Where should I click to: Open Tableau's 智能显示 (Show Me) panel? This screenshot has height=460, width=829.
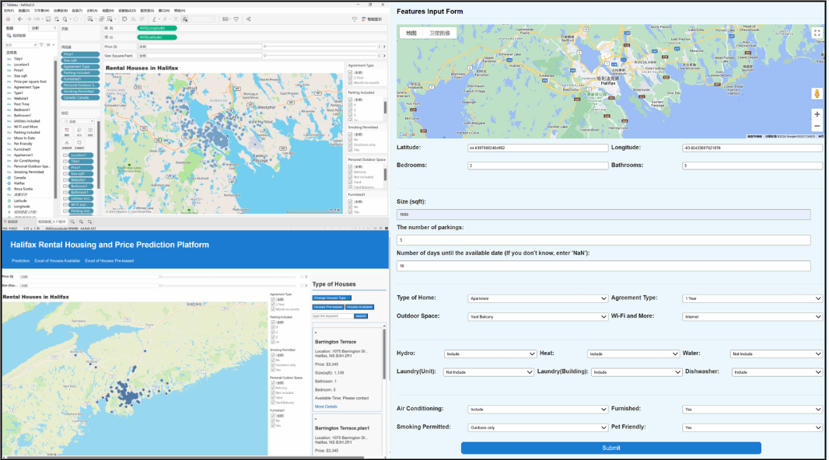[x=372, y=19]
